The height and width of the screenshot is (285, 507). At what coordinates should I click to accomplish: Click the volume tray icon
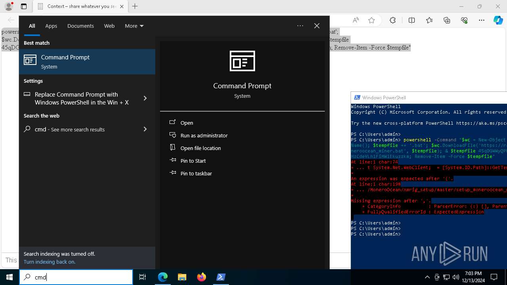pos(456,277)
